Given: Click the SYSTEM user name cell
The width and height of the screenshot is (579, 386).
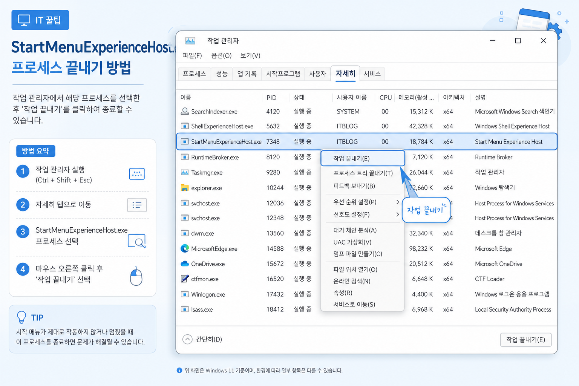Looking at the screenshot, I should point(348,112).
